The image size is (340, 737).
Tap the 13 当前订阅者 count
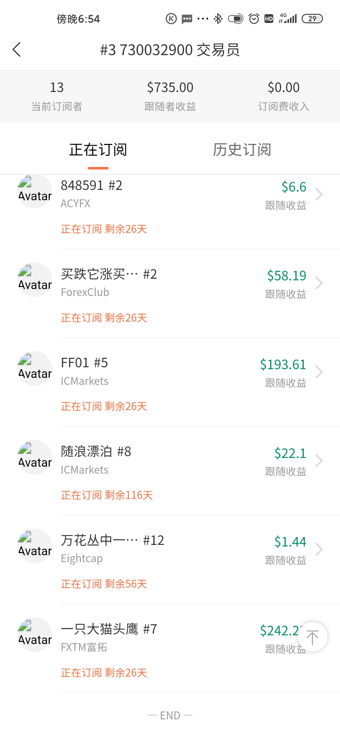point(57,96)
